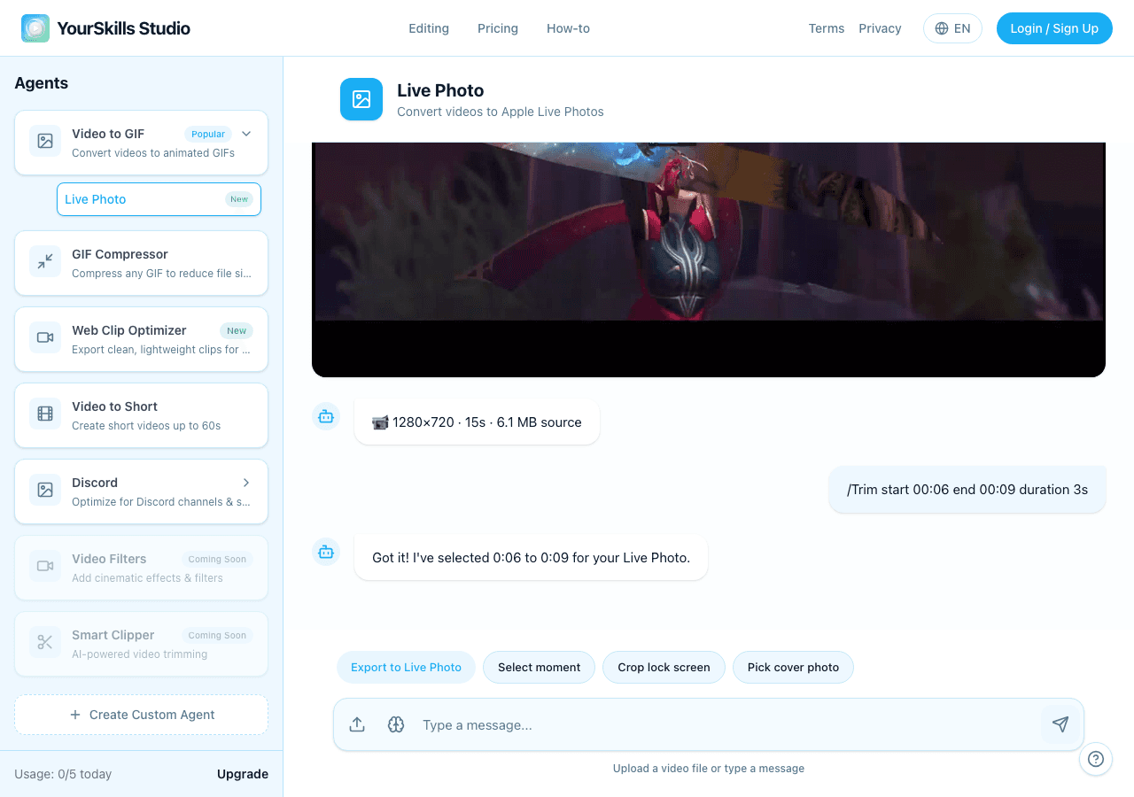Viewport: 1134px width, 797px height.
Task: Click the video preview frame
Action: [x=709, y=259]
